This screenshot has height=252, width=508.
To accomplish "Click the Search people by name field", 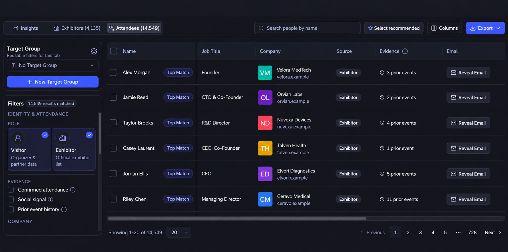I will coord(307,28).
